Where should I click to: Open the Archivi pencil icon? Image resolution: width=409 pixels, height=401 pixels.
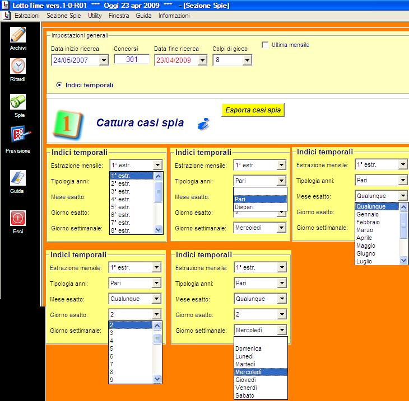[18, 35]
